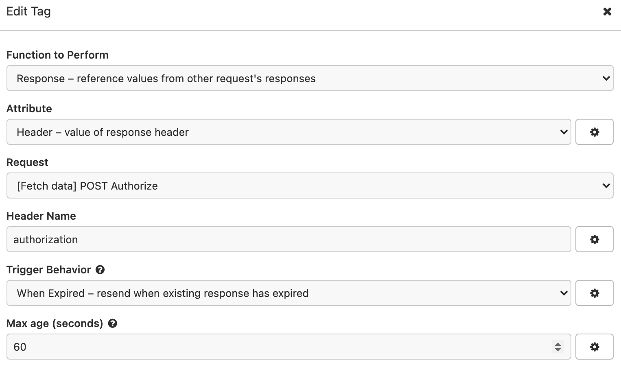Open the Trigger Behavior dropdown
Screen dimensions: 621x371
[288, 293]
